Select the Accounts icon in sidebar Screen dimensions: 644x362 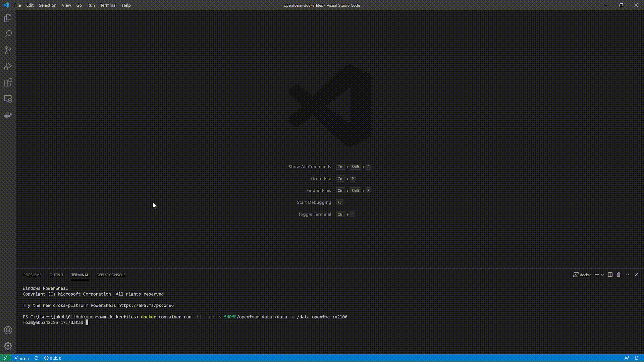tap(8, 330)
